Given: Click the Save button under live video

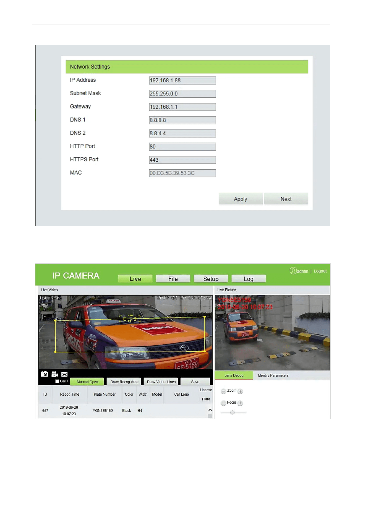Looking at the screenshot, I should [x=195, y=382].
